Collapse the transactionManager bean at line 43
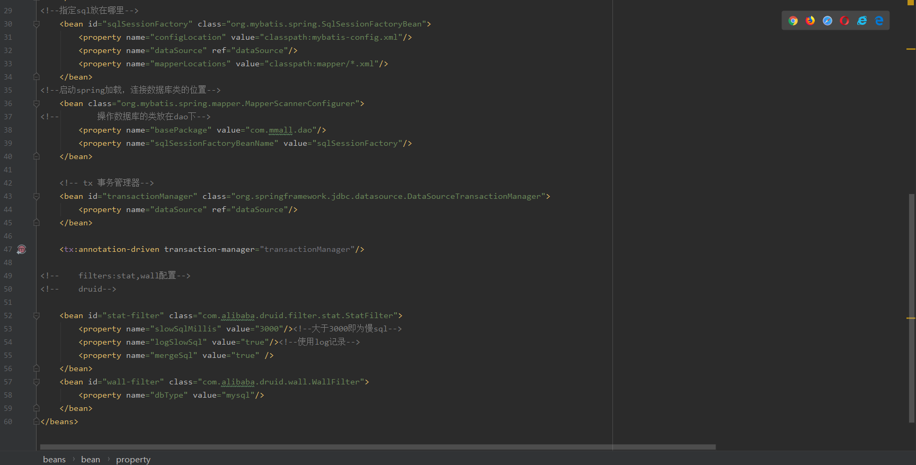 tap(37, 196)
